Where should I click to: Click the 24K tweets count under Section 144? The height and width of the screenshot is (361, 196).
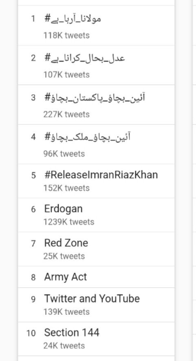click(64, 345)
